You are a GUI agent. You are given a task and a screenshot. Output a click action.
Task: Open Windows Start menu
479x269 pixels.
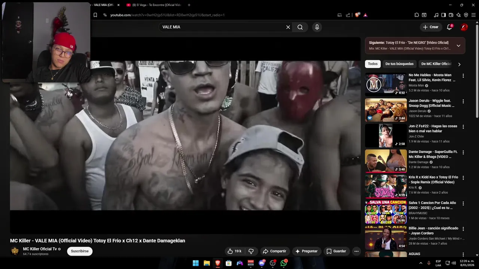coord(196,263)
